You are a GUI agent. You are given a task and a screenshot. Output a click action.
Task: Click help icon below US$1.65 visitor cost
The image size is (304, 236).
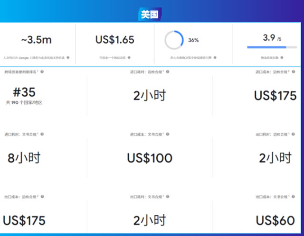(129, 57)
